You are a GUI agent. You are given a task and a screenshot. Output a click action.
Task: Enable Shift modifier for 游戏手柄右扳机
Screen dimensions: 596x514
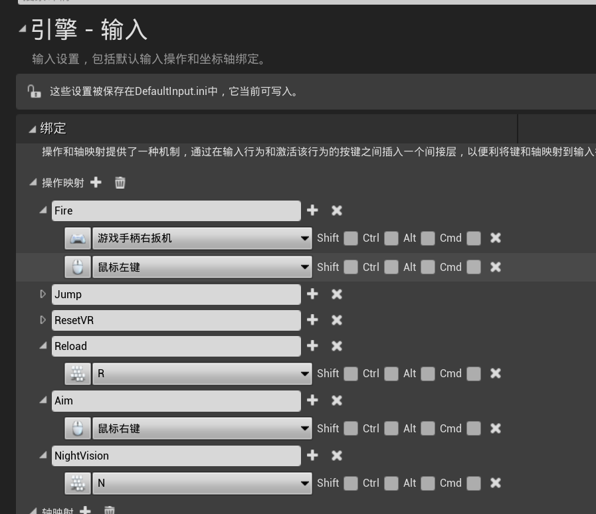(350, 238)
